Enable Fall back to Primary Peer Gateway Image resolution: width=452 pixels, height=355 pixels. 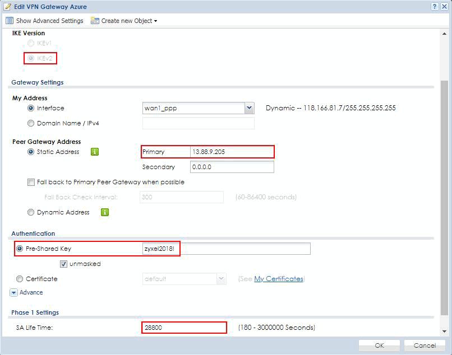click(x=31, y=182)
